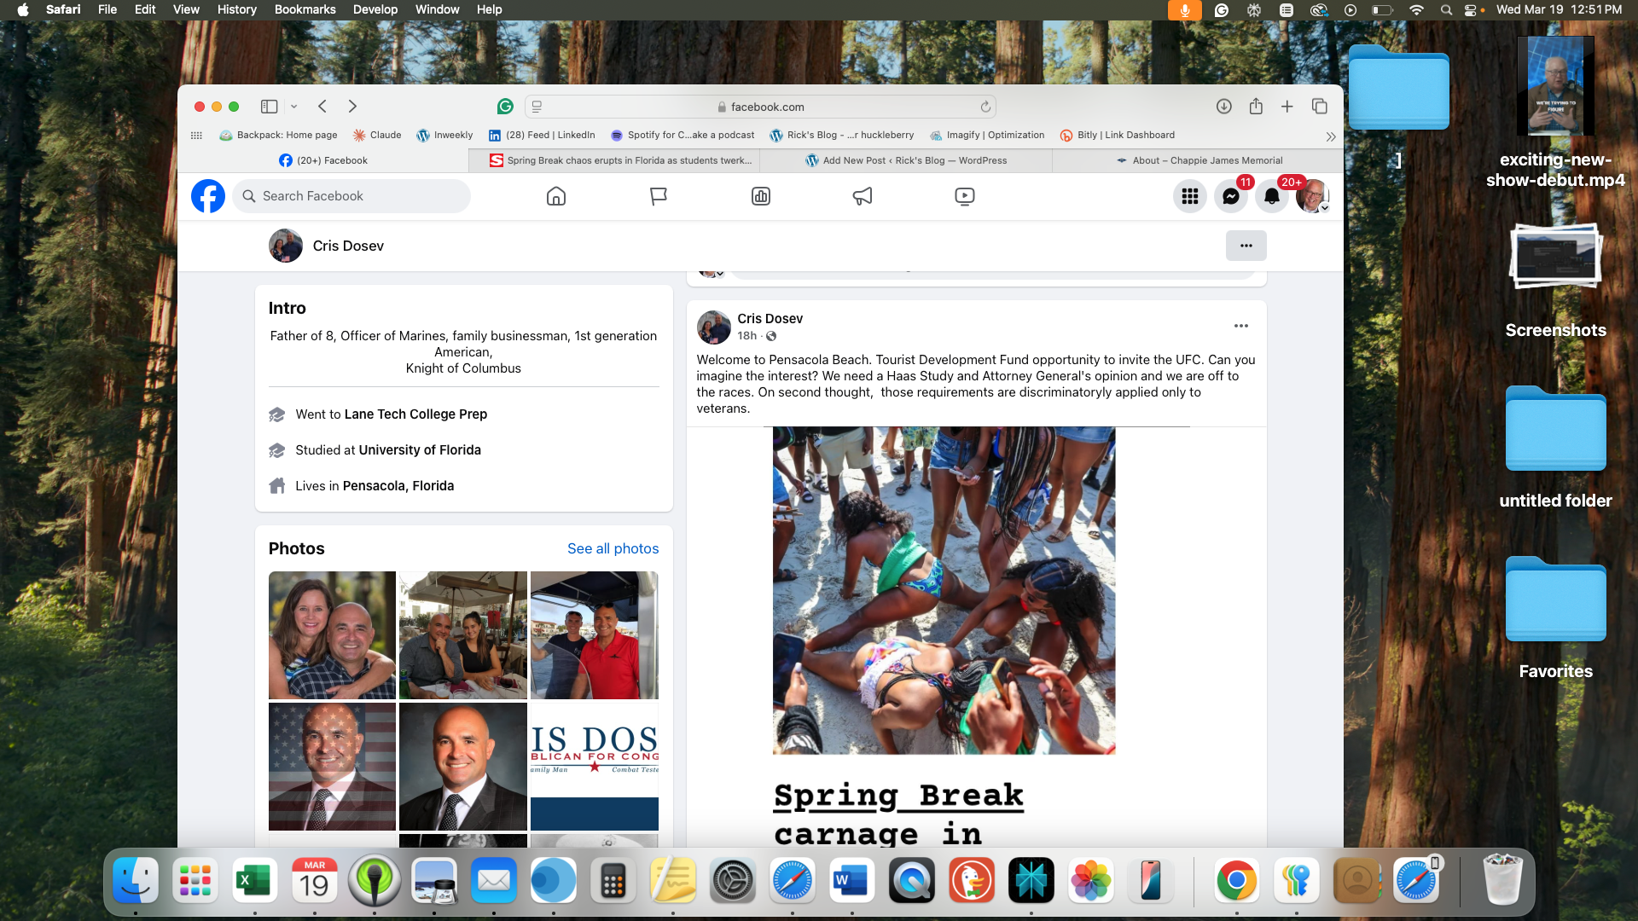
Task: Switch to Add New Post WordPress tab
Action: tap(906, 160)
